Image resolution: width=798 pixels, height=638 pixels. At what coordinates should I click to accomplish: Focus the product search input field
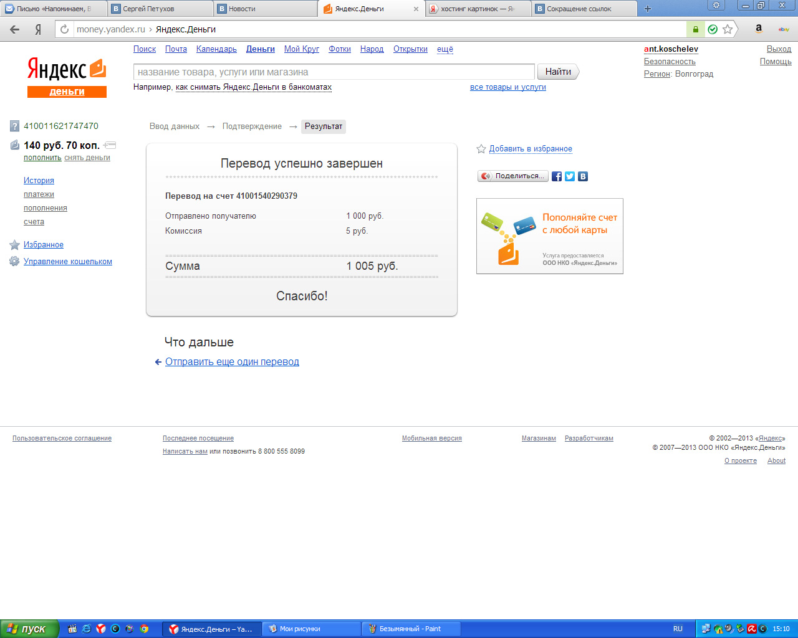point(334,72)
